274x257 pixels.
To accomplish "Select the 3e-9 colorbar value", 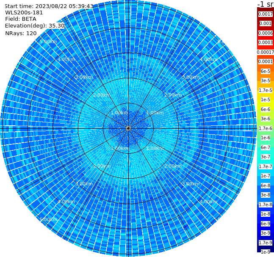I will tap(266, 233).
